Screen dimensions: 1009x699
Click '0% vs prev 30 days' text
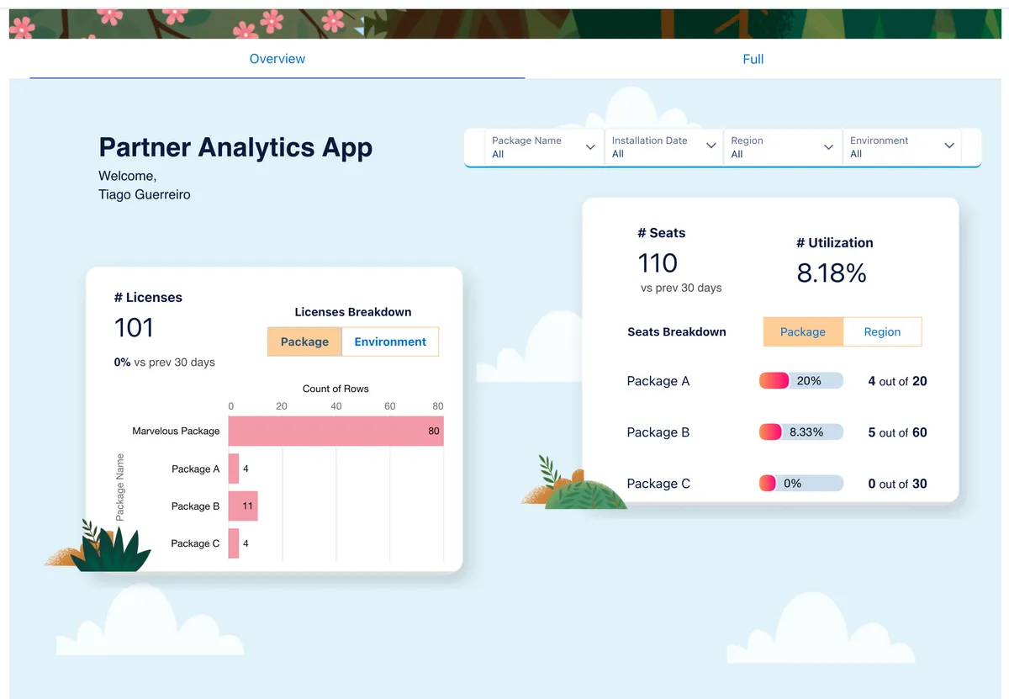pos(165,363)
